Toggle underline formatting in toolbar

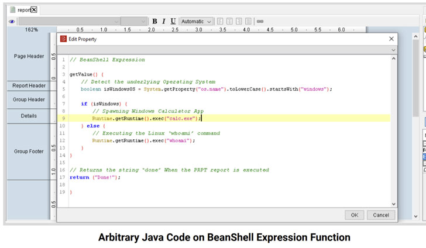(x=173, y=22)
